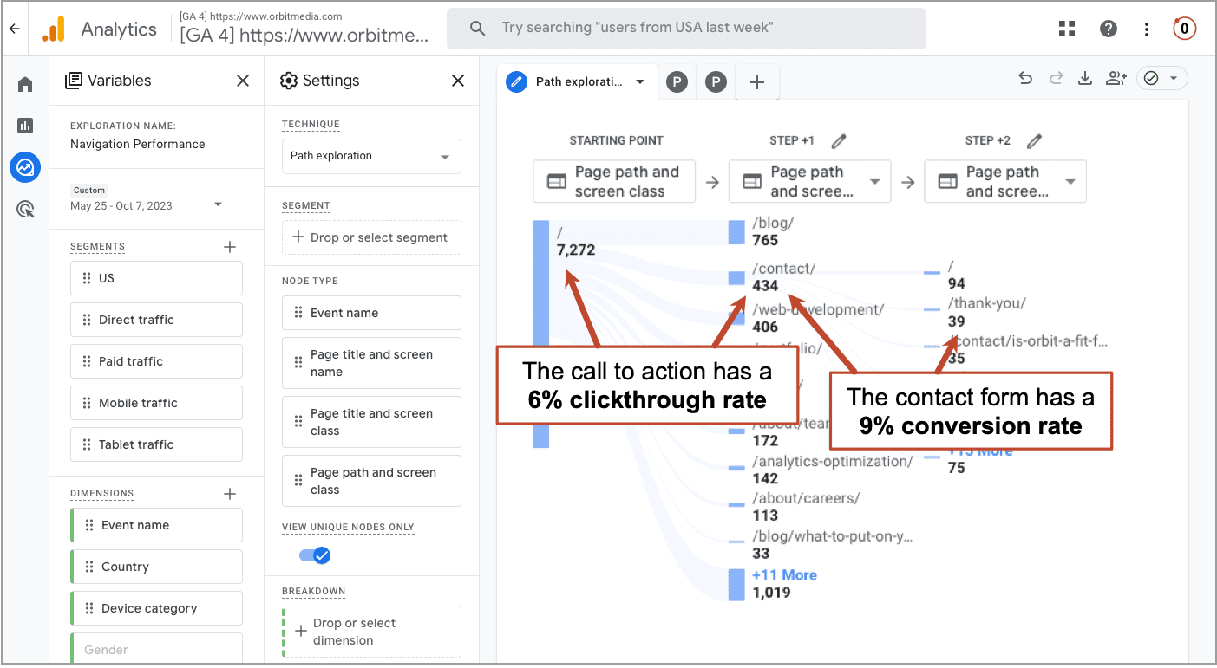1217x668 pixels.
Task: Open the Google apps grid
Action: [1067, 29]
